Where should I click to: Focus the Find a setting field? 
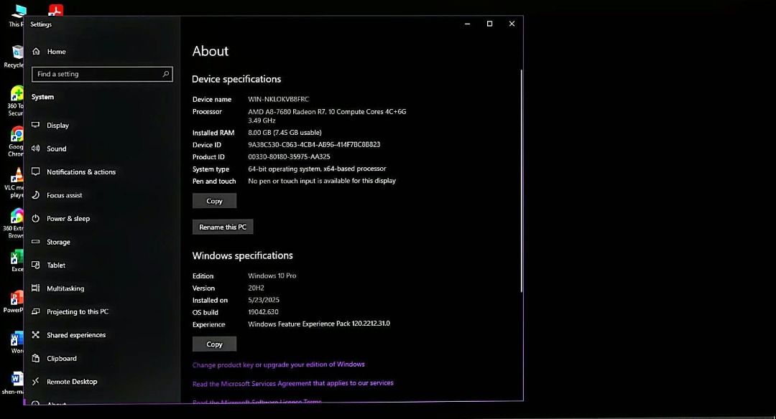(x=102, y=74)
